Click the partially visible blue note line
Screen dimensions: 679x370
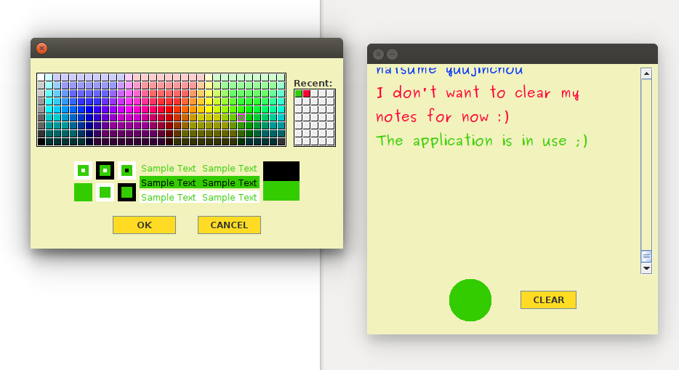click(x=449, y=70)
